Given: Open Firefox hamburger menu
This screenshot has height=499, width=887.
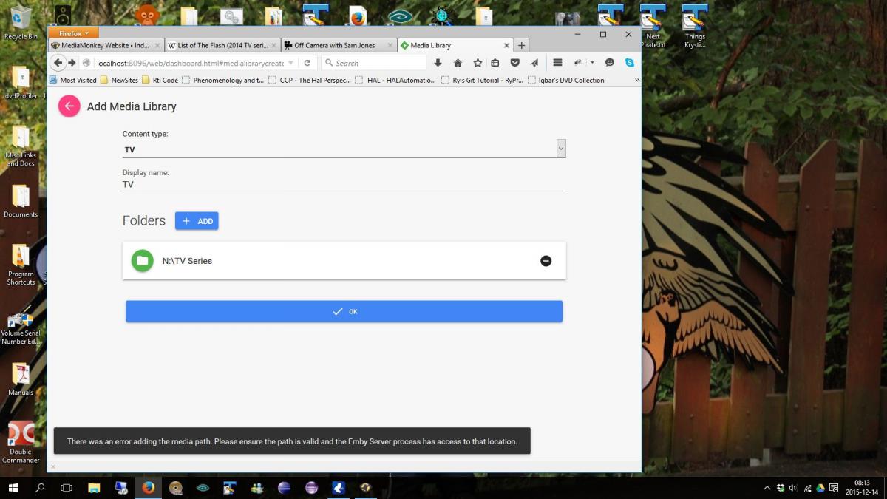Looking at the screenshot, I should coord(557,63).
